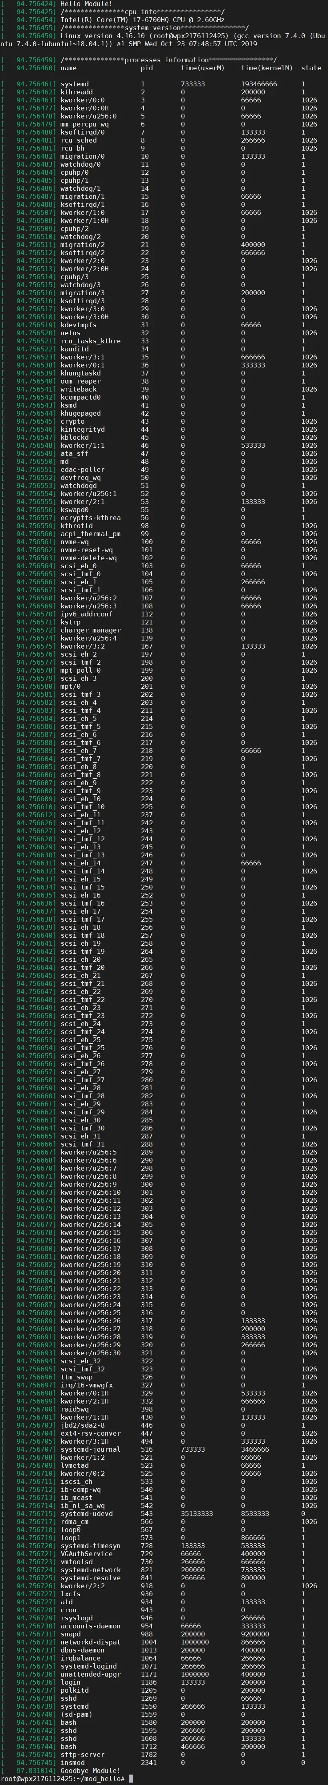Select the 'kauditd' process name
328x1785 pixels.
(74, 349)
